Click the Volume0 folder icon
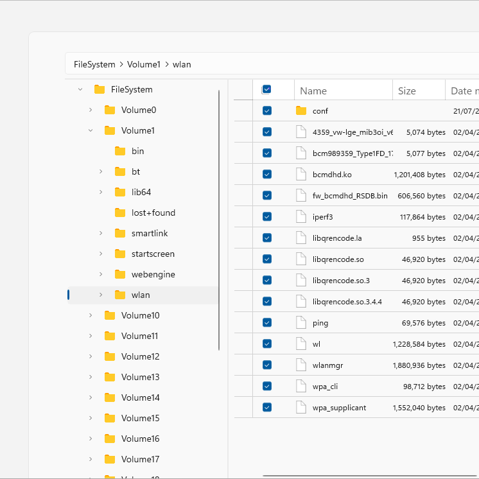Screen dimensions: 479x479 click(x=110, y=110)
